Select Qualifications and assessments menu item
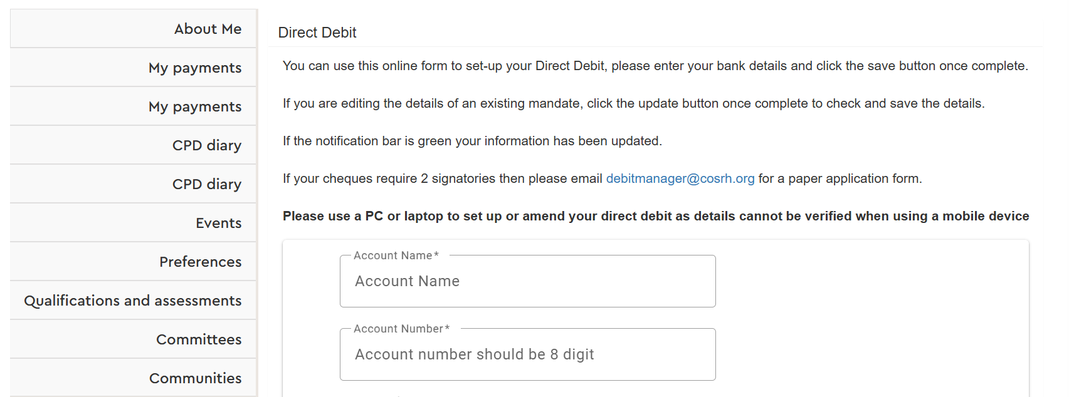This screenshot has height=397, width=1074. (x=133, y=301)
